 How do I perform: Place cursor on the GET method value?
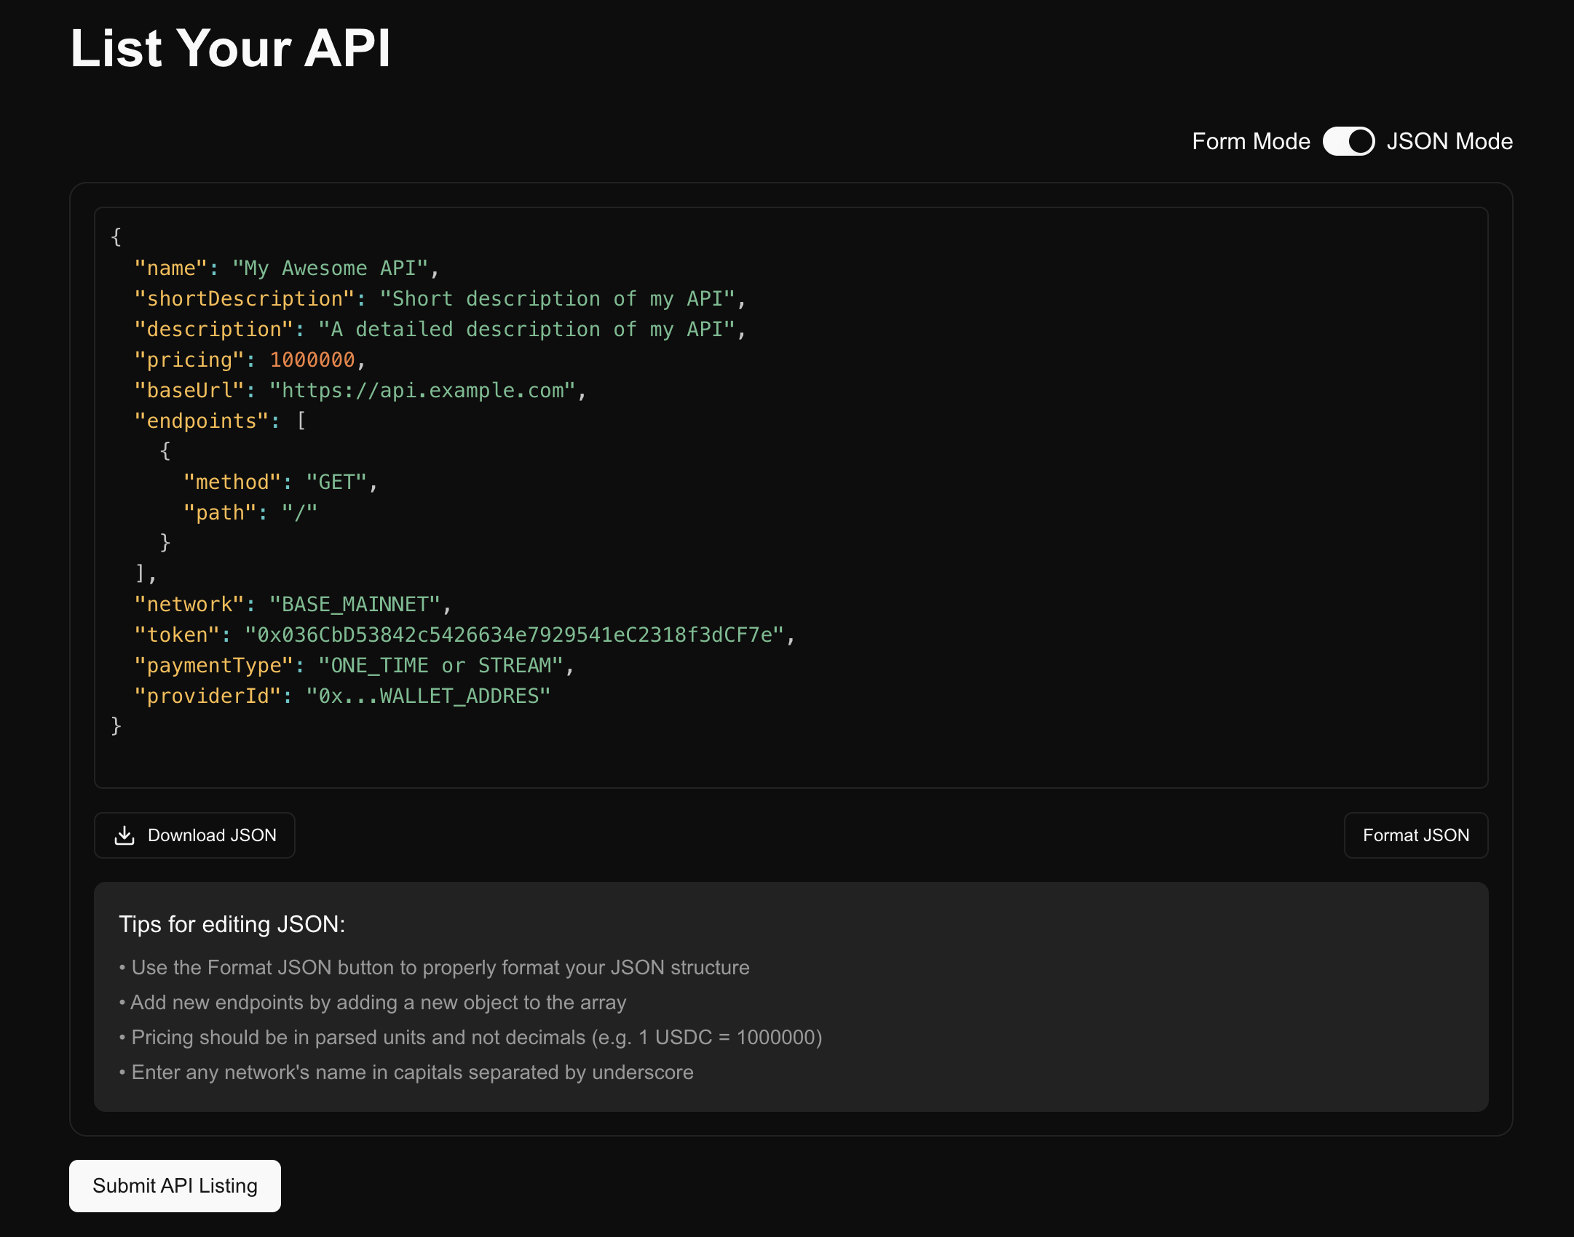point(336,482)
